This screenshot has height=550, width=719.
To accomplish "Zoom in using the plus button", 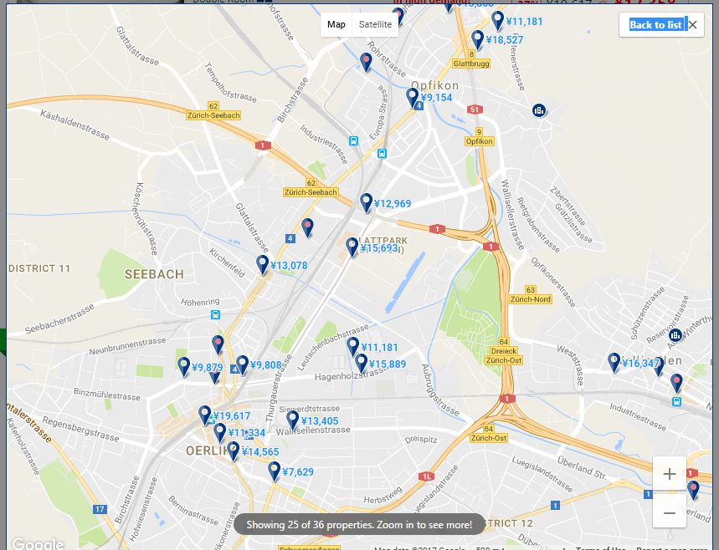I will click(670, 474).
